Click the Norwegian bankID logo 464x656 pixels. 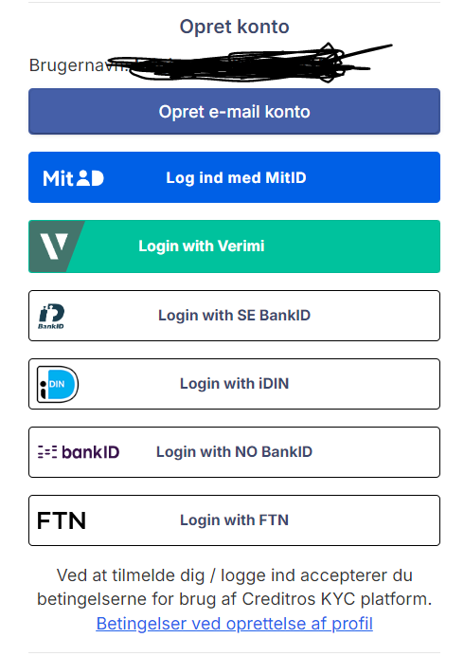click(79, 452)
